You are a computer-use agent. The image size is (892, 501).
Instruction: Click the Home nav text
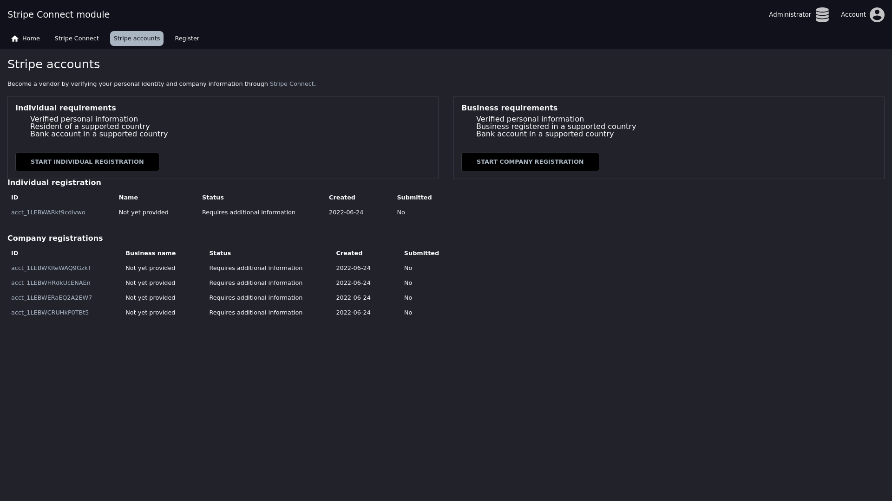click(x=31, y=39)
